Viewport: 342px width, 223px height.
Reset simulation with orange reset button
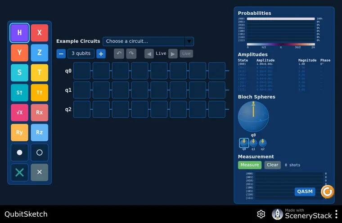(328, 192)
